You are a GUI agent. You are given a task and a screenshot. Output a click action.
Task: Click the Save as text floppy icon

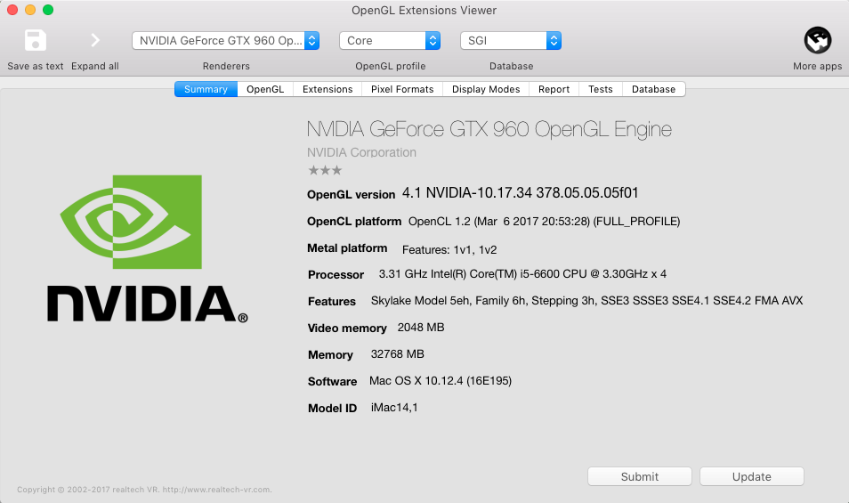click(x=36, y=40)
